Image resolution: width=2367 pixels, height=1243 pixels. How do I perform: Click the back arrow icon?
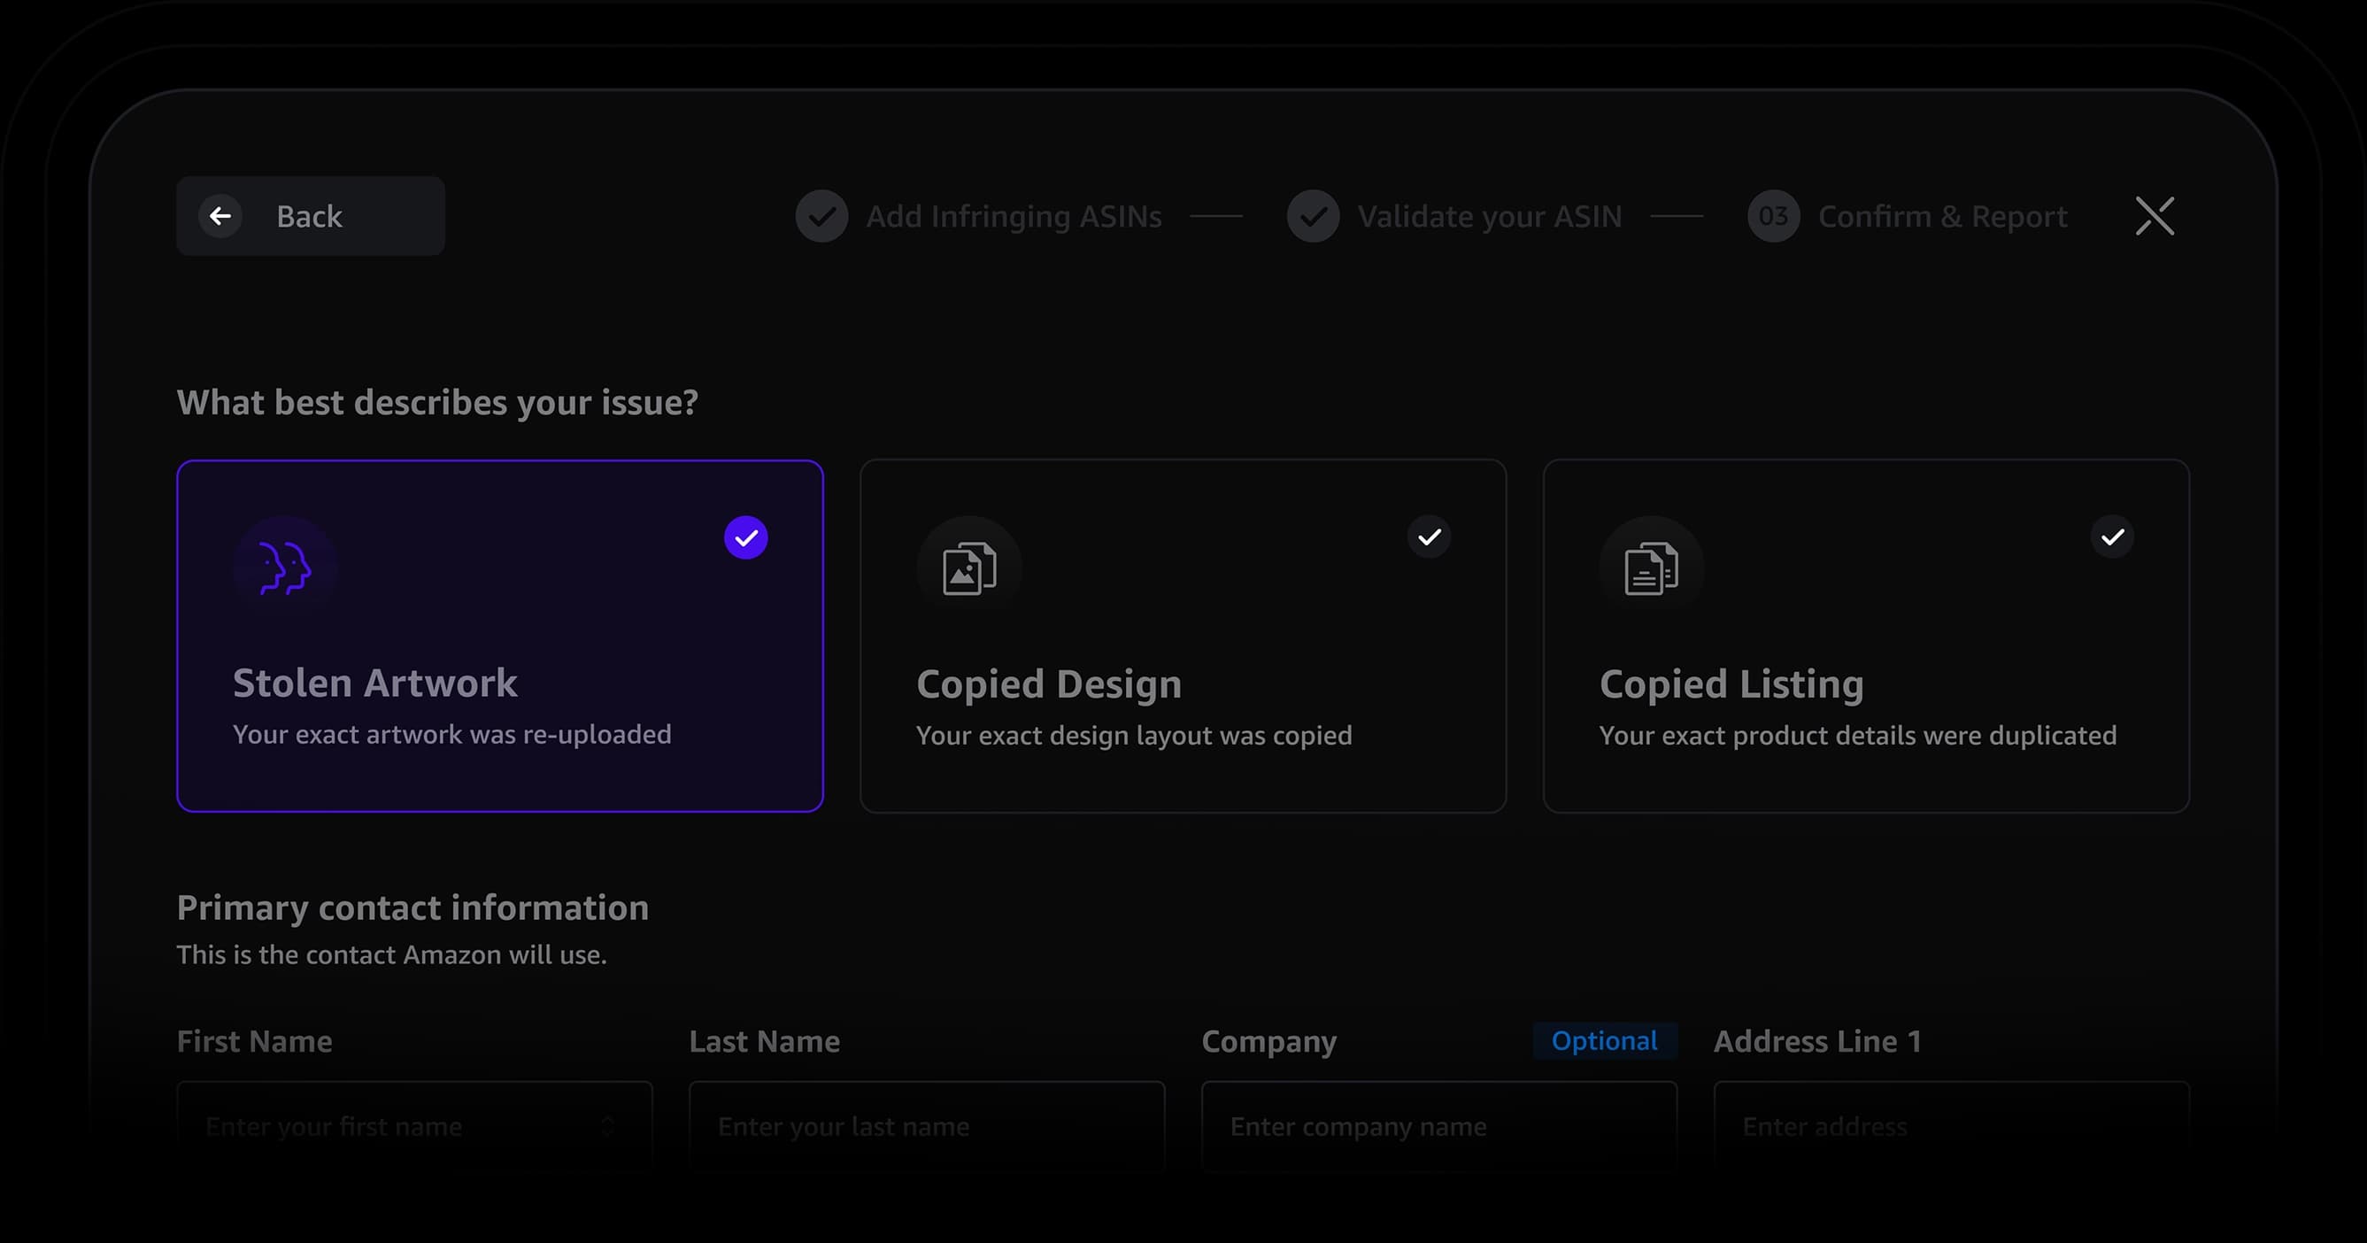(220, 216)
